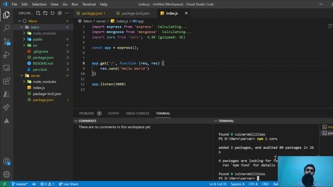Open the Remote Explorer view
The image size is (333, 187).
pos(6,68)
